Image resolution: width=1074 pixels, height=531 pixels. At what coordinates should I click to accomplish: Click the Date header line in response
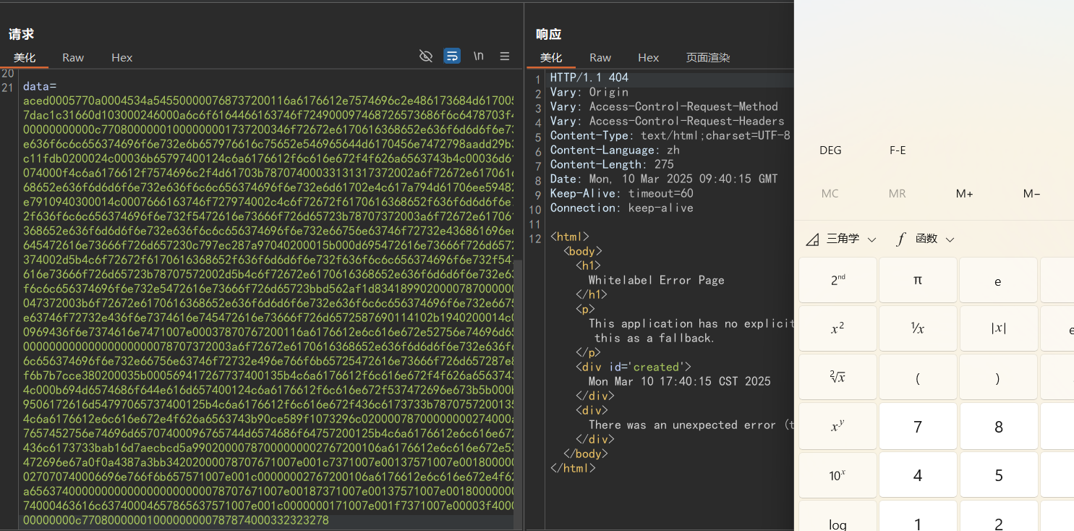(664, 179)
